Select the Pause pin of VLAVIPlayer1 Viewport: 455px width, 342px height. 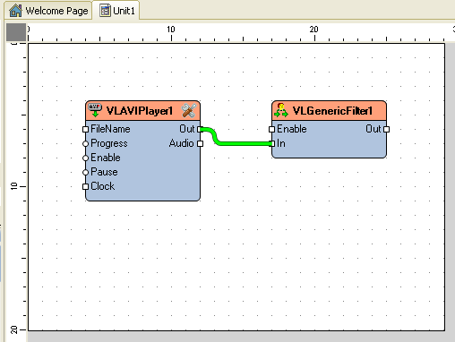[x=86, y=172]
